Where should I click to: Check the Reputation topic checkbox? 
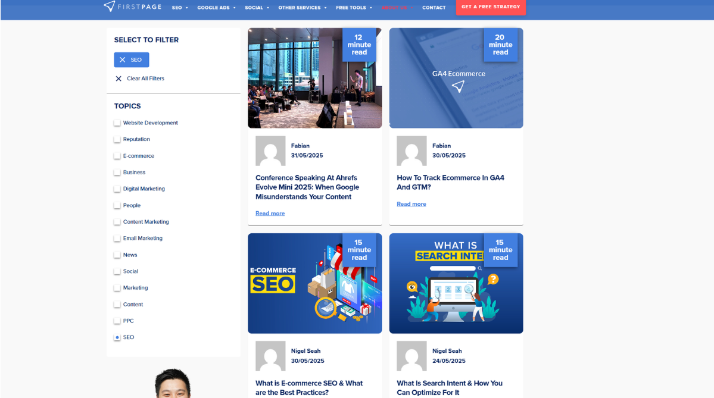point(117,139)
